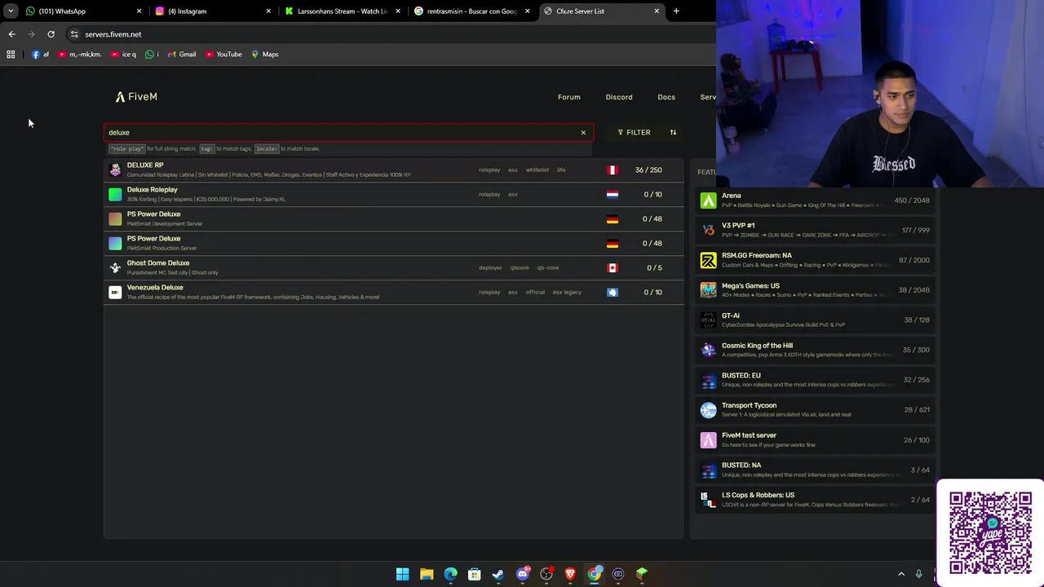Click the green Arena server icon
This screenshot has height=587, width=1044.
click(x=708, y=201)
